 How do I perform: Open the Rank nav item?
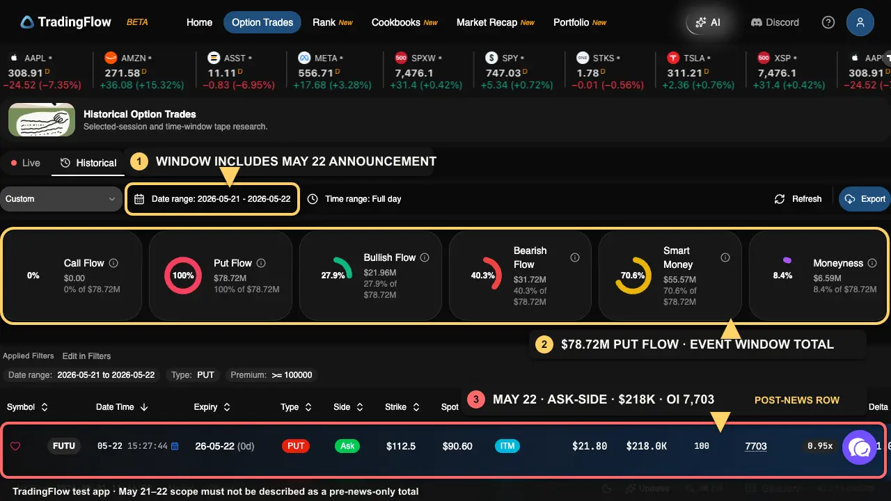click(x=332, y=22)
